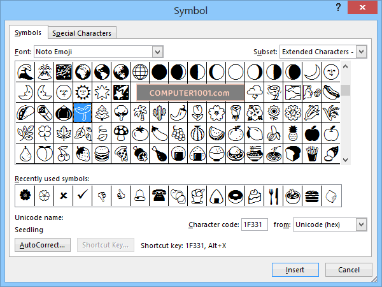Viewport: 382px width, 287px height.
Task: Switch to the Symbols tab
Action: pos(28,33)
